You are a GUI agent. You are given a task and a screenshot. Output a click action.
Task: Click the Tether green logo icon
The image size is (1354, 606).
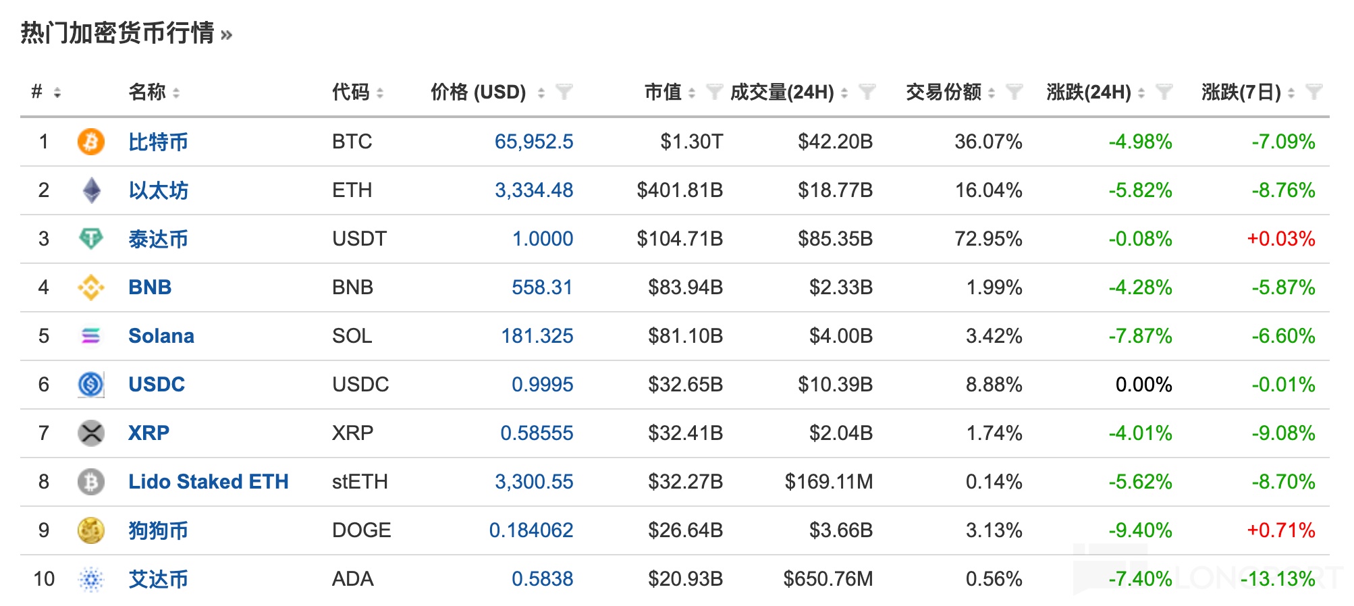(x=90, y=239)
